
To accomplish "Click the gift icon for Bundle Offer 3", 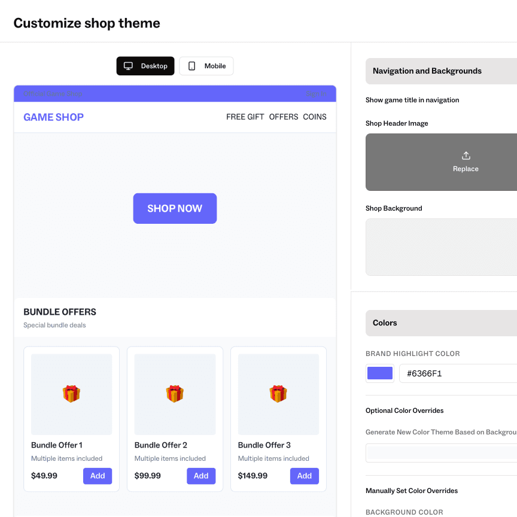I will 278,393.
